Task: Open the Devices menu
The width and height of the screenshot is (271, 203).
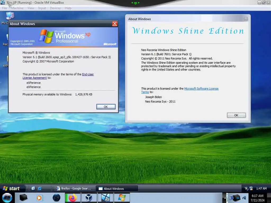Action: [x=55, y=8]
